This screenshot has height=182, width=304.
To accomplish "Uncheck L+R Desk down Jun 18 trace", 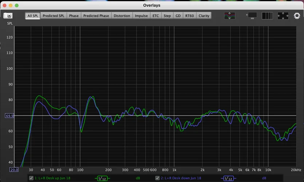I will (x=157, y=178).
